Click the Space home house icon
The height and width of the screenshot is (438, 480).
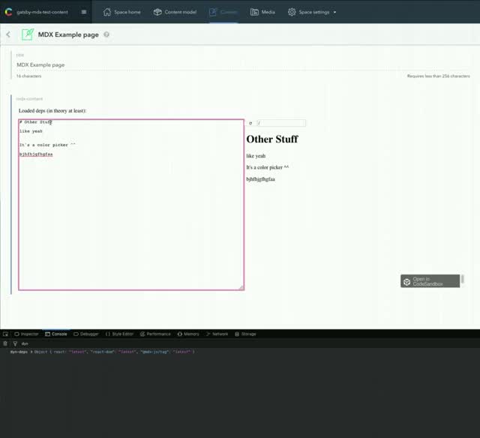point(106,12)
